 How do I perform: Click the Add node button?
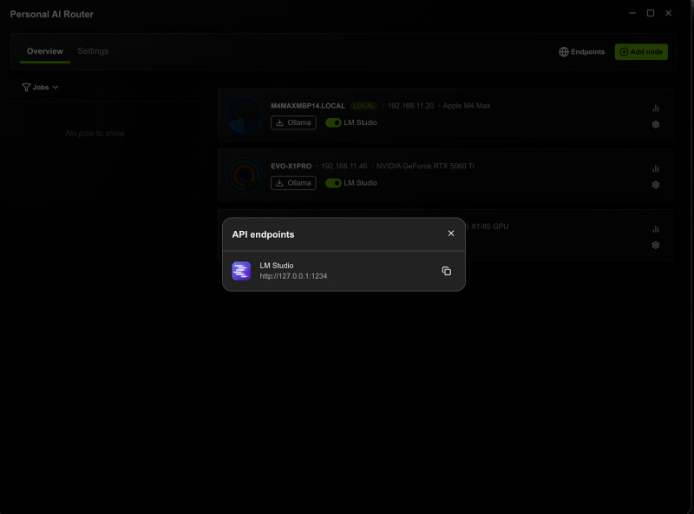coord(641,52)
